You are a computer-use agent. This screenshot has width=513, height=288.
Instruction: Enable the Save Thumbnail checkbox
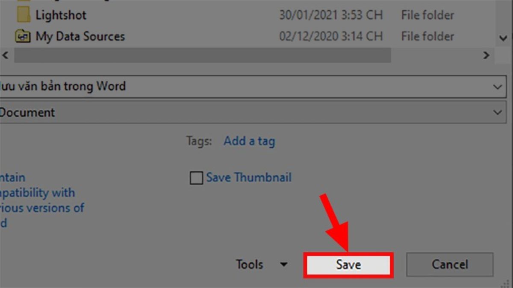(196, 178)
